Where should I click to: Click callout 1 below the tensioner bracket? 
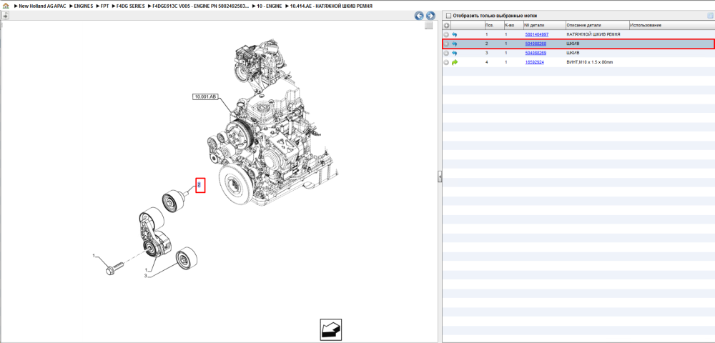pos(147,269)
